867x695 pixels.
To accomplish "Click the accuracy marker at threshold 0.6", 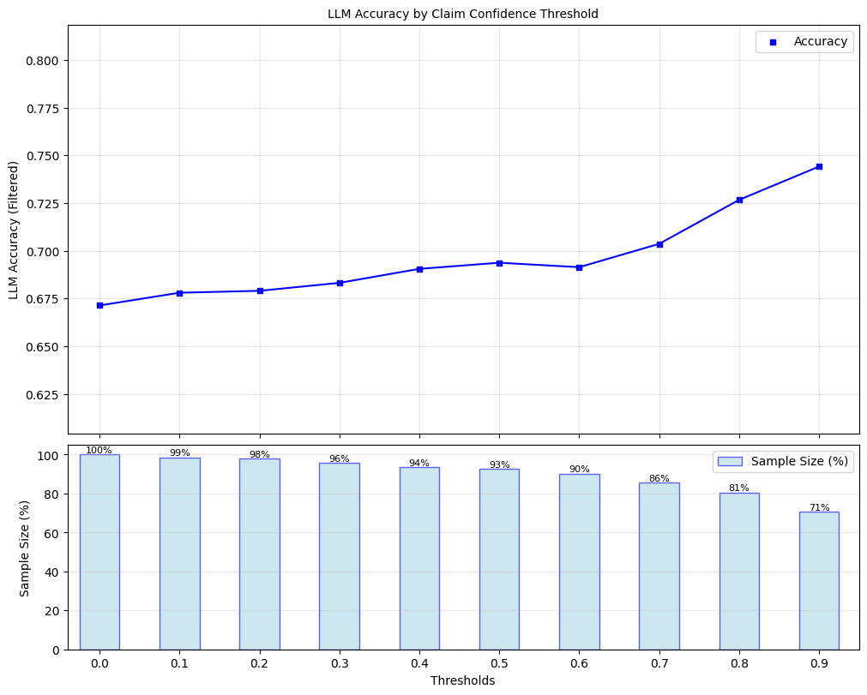I will (x=579, y=267).
